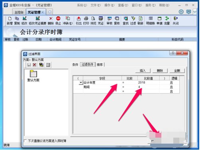Click the 科目代码 column header
This screenshot has height=150, width=200.
178,39
